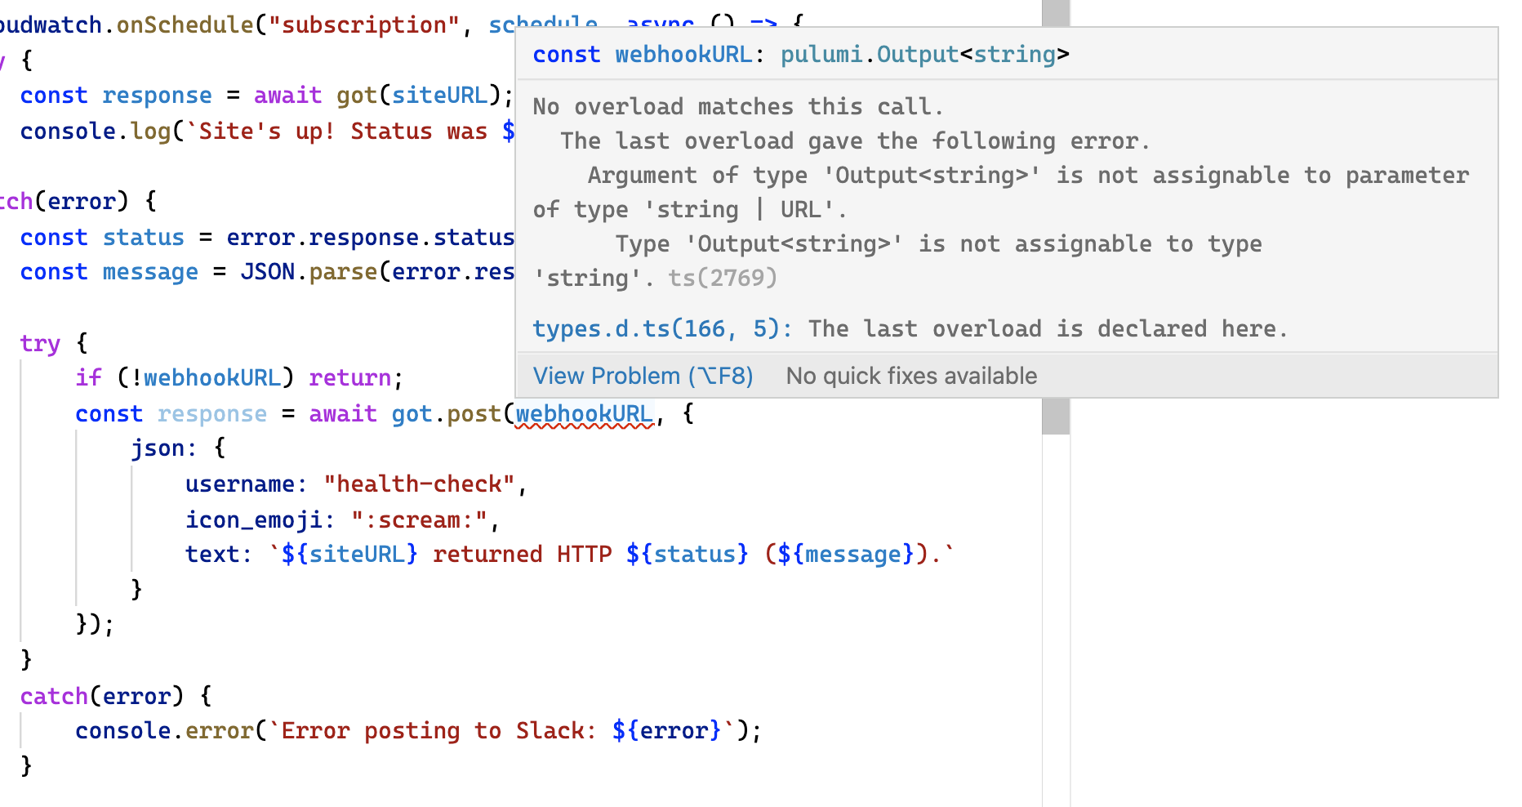Click got.post method call
This screenshot has height=807, width=1522.
point(446,414)
